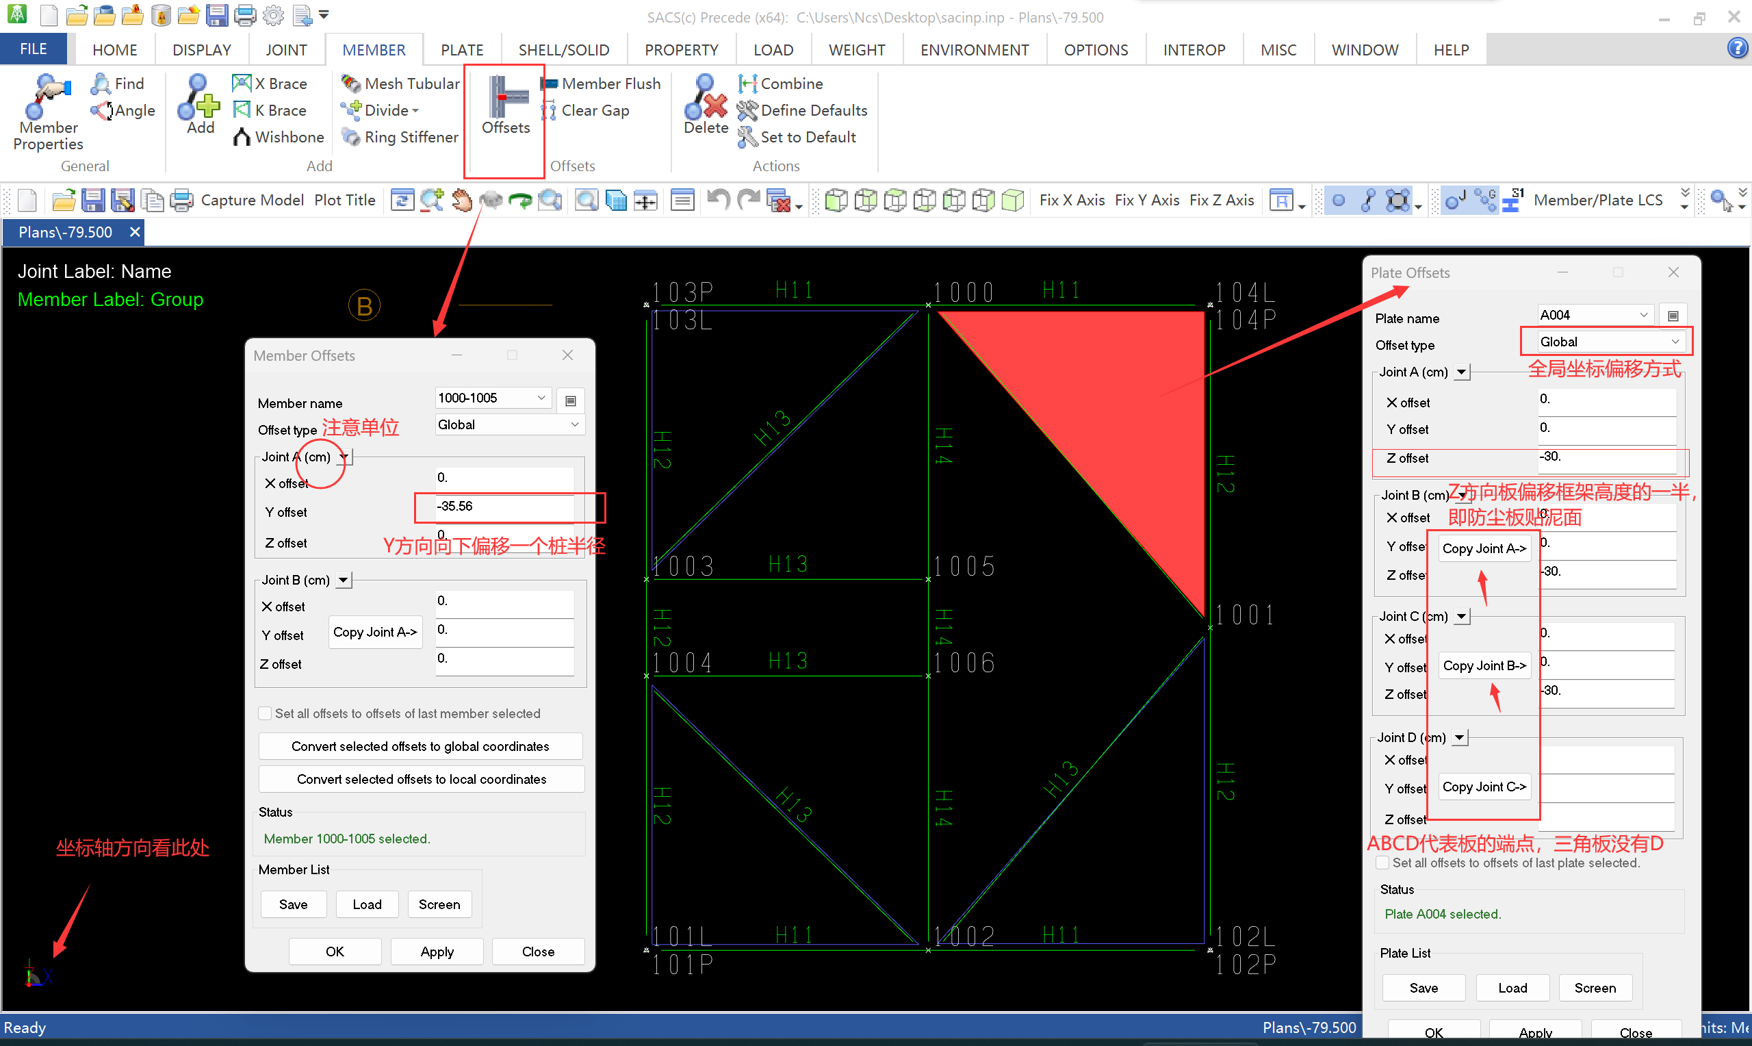The image size is (1752, 1046).
Task: Open the Member name dropdown
Action: pos(541,398)
